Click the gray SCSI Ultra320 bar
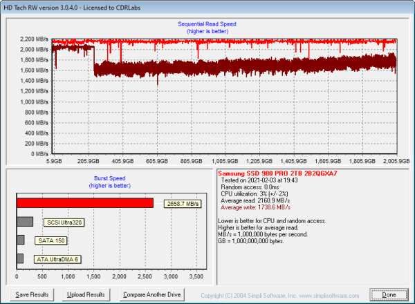The width and height of the screenshot is (415, 304). (x=24, y=222)
